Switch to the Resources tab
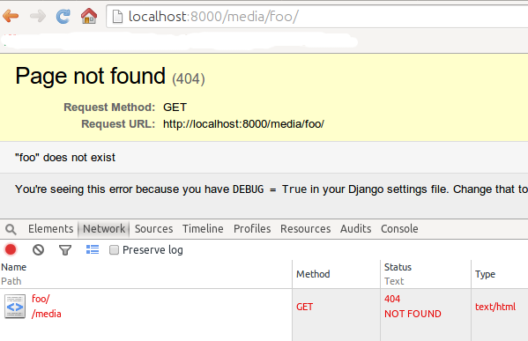Image resolution: width=528 pixels, height=341 pixels. pyautogui.click(x=305, y=229)
